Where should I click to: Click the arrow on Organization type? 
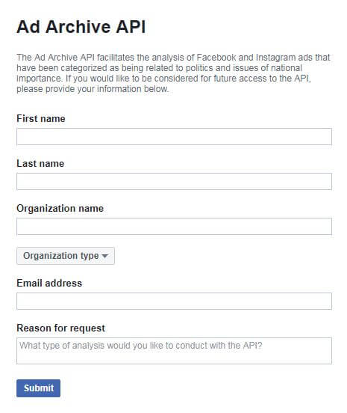click(104, 256)
